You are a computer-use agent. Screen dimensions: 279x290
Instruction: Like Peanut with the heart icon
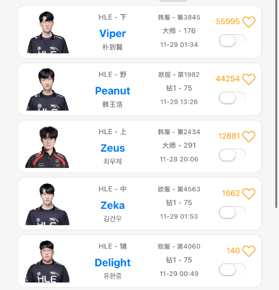click(x=249, y=79)
